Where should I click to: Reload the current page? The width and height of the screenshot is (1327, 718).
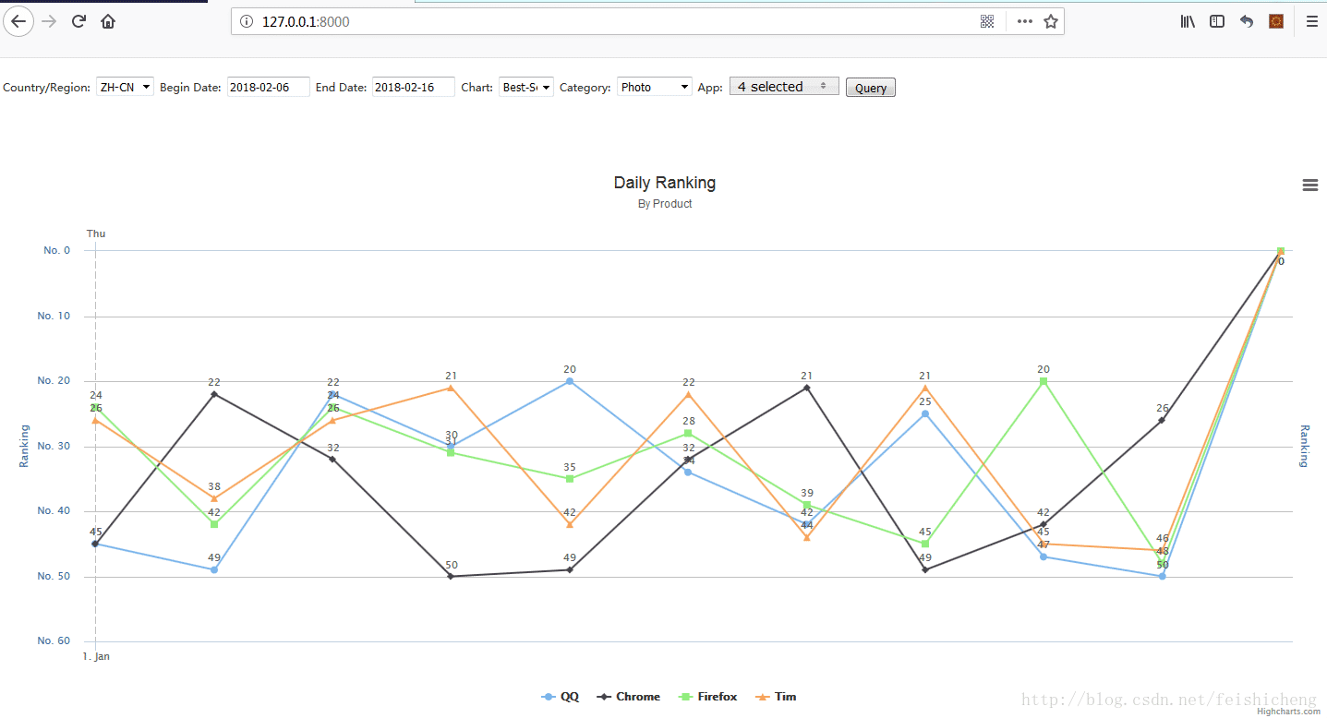pos(78,21)
